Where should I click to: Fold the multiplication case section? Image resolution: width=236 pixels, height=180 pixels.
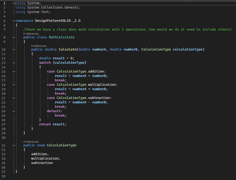14,85
